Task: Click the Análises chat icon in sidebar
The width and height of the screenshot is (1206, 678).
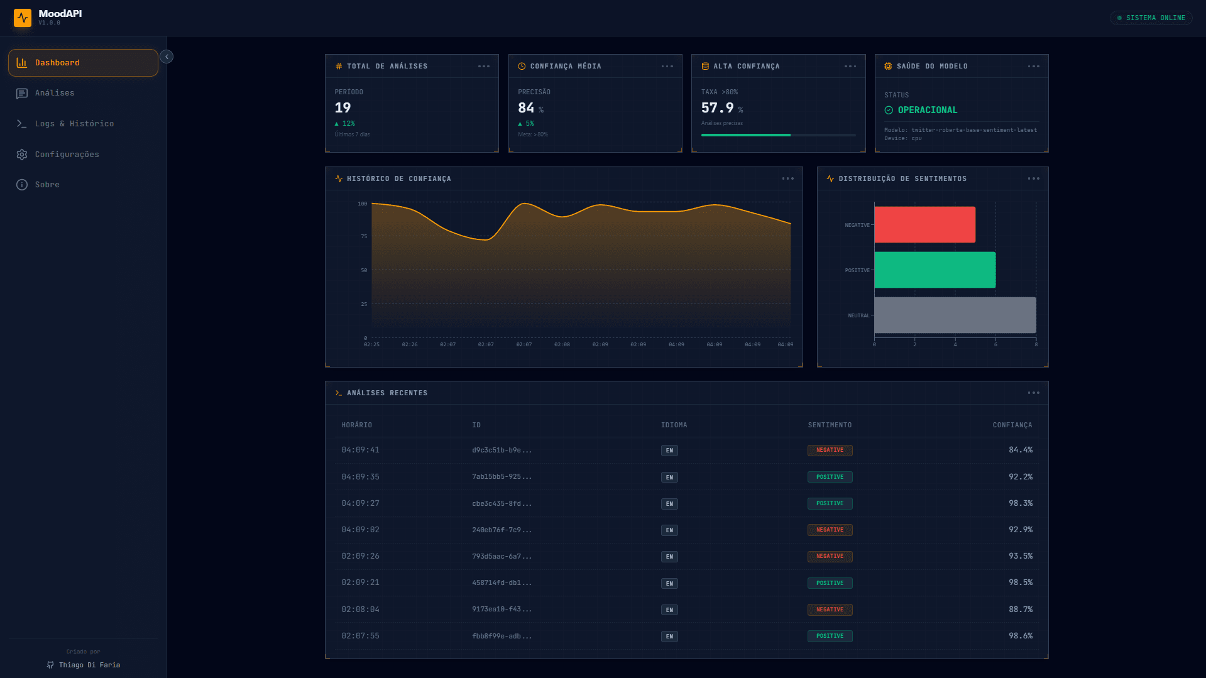Action: click(22, 93)
